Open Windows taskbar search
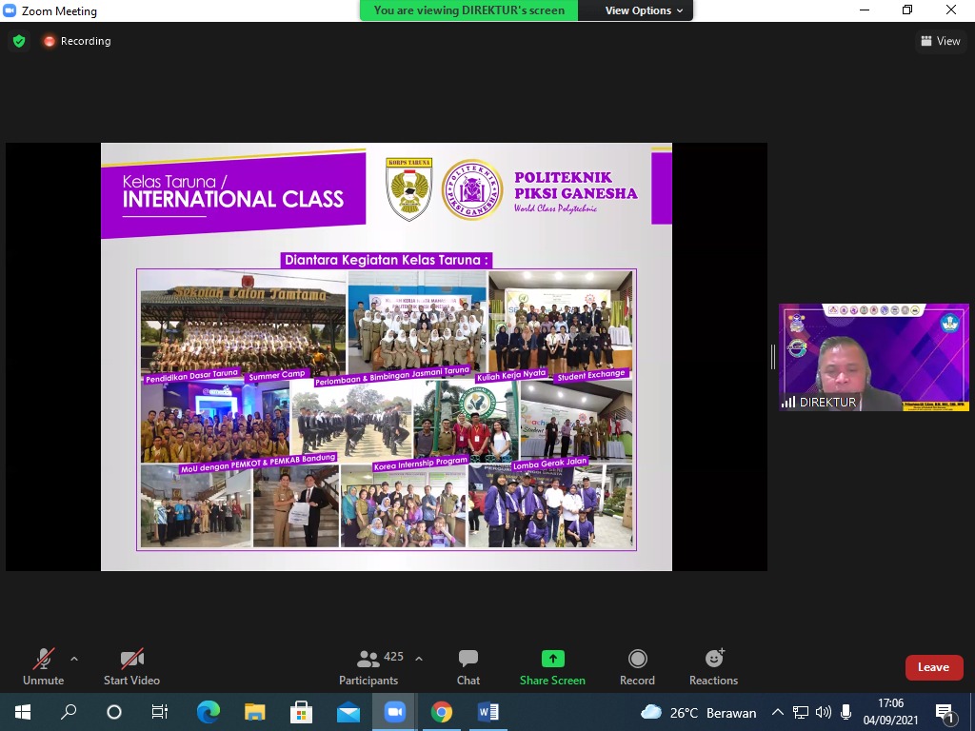Viewport: 975px width, 731px height. [69, 712]
